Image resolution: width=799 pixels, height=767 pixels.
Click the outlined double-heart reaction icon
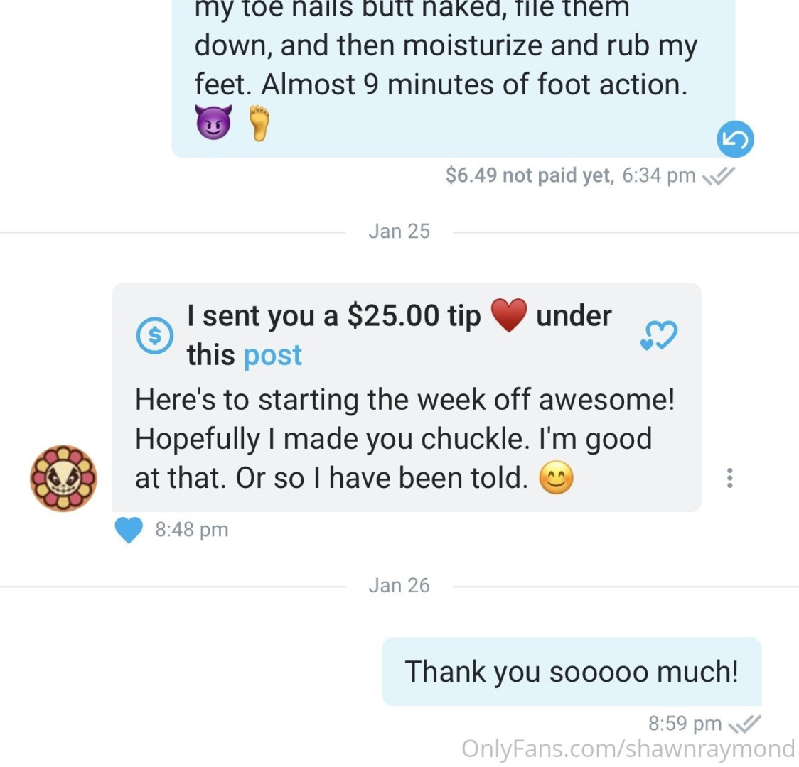pyautogui.click(x=658, y=335)
